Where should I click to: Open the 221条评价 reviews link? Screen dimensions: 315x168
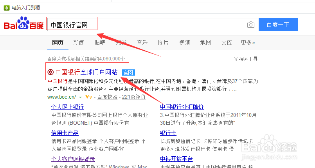134,97
